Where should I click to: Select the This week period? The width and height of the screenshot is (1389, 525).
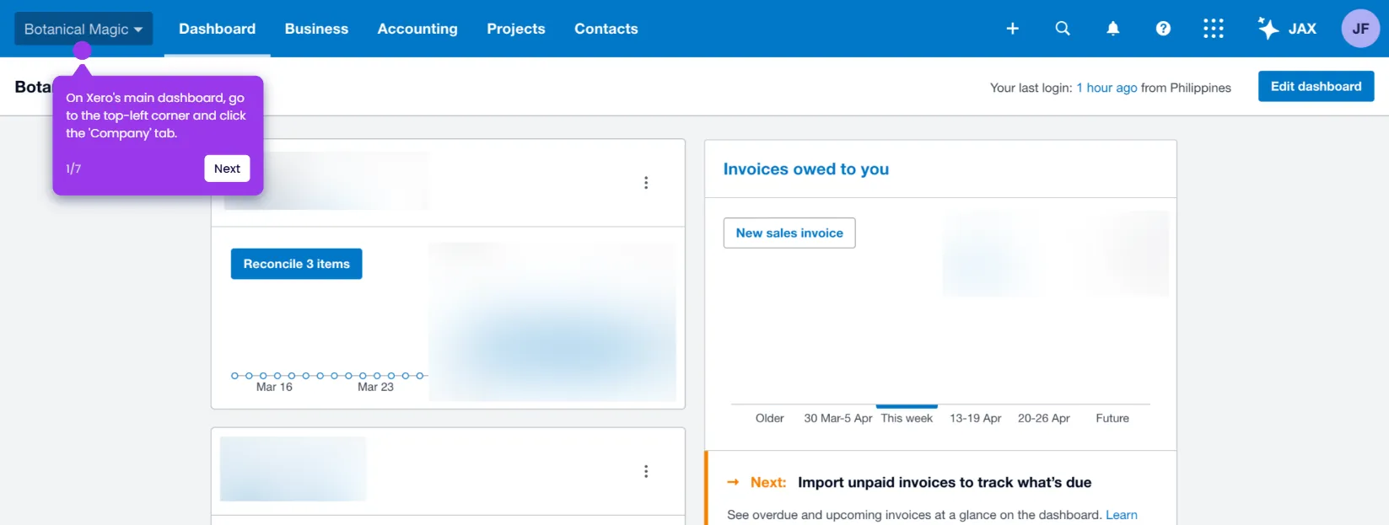point(907,418)
